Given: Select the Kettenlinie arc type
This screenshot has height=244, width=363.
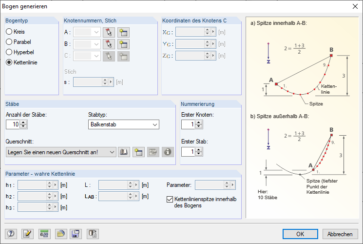Looking at the screenshot, I should click(21, 62).
